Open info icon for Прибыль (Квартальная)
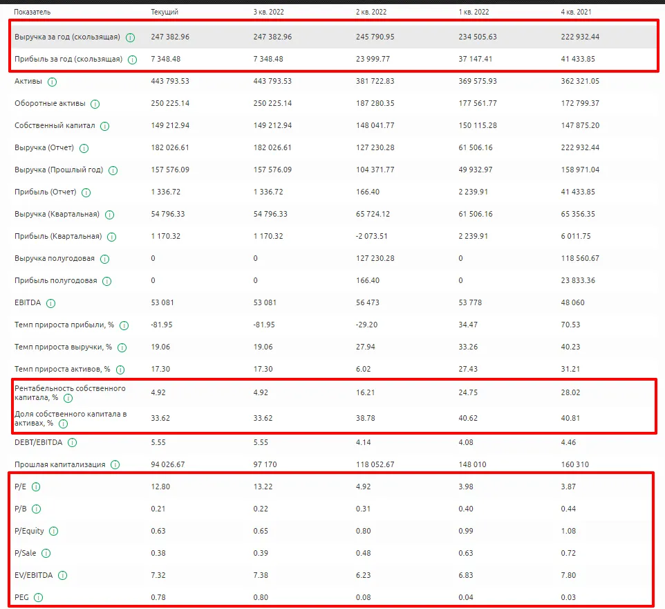665x609 pixels. (111, 237)
